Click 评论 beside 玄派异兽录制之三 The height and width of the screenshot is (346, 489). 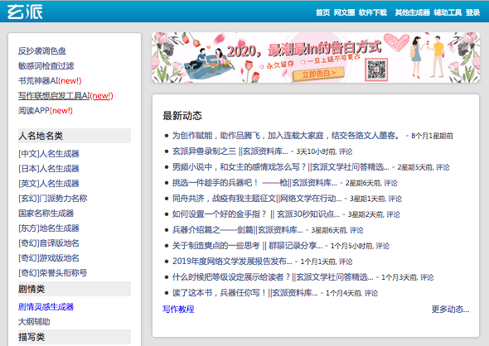pyautogui.click(x=346, y=151)
